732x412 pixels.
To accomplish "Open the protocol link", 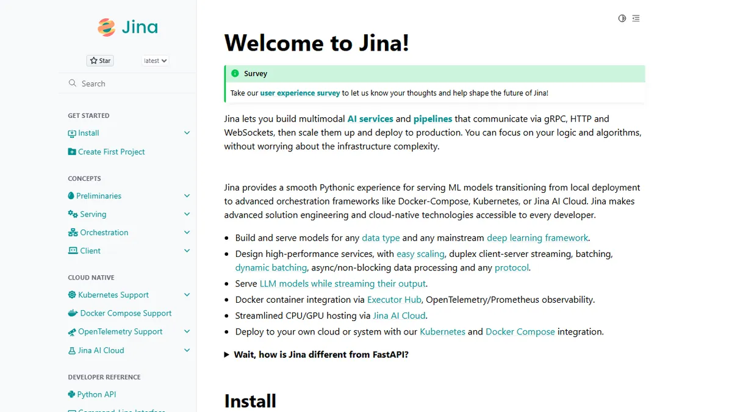I will [x=512, y=267].
